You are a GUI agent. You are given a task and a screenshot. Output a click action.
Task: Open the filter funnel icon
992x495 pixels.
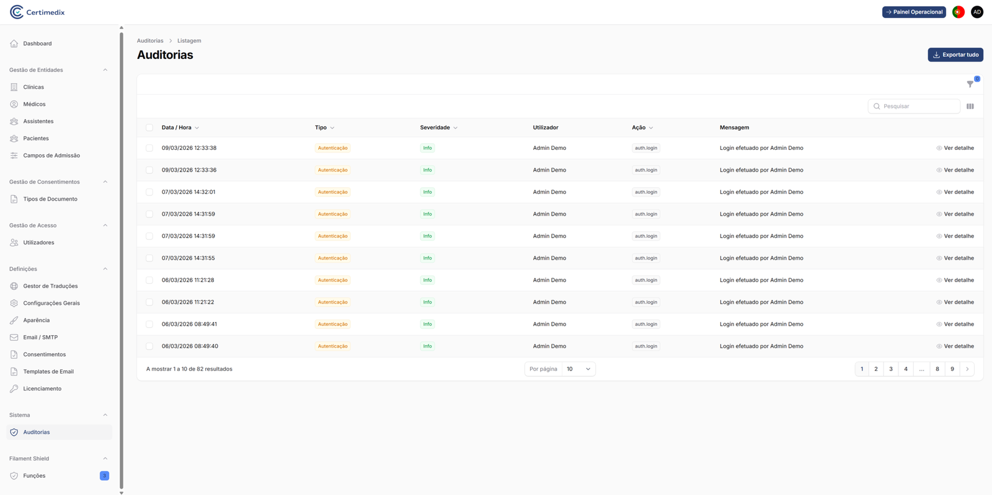pos(970,84)
